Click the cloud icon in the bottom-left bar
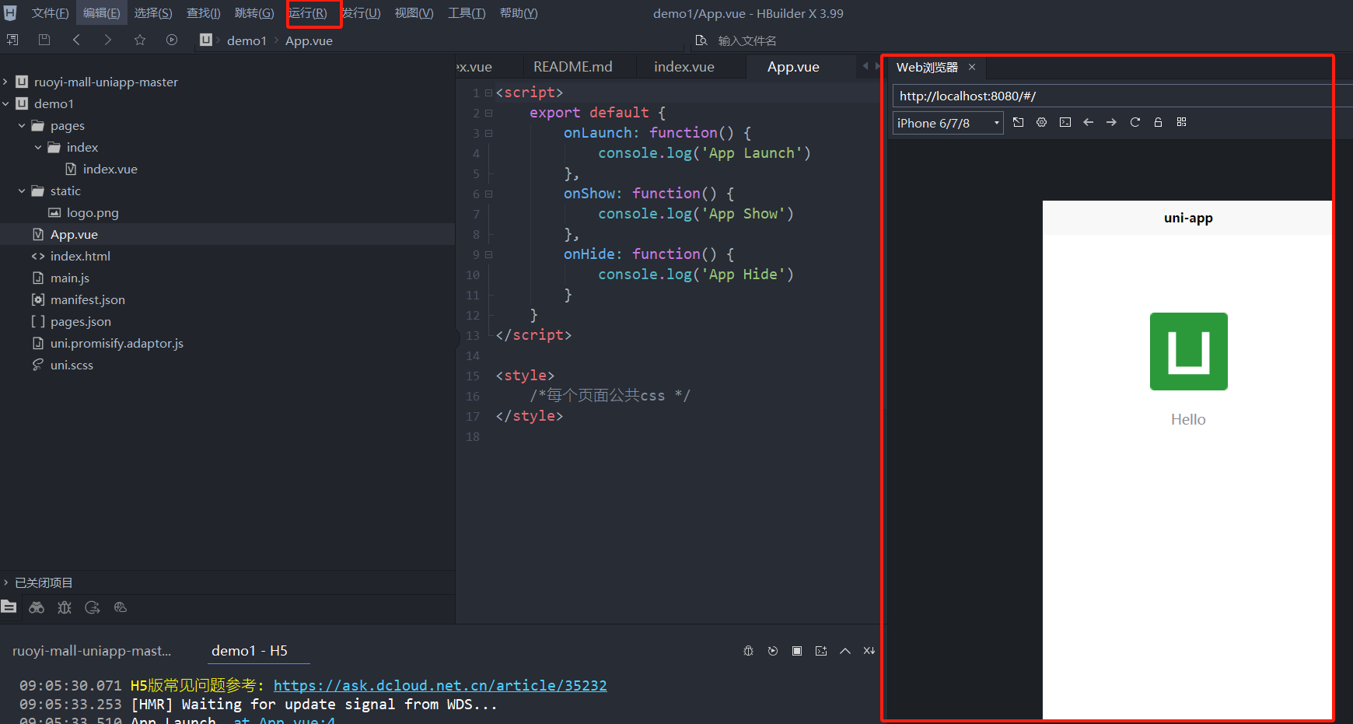 pos(121,607)
